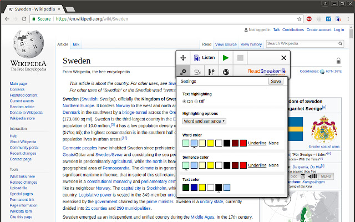The height and width of the screenshot is (222, 355).
Task: Click the Search Wikipedia input field
Action: pos(302,43)
